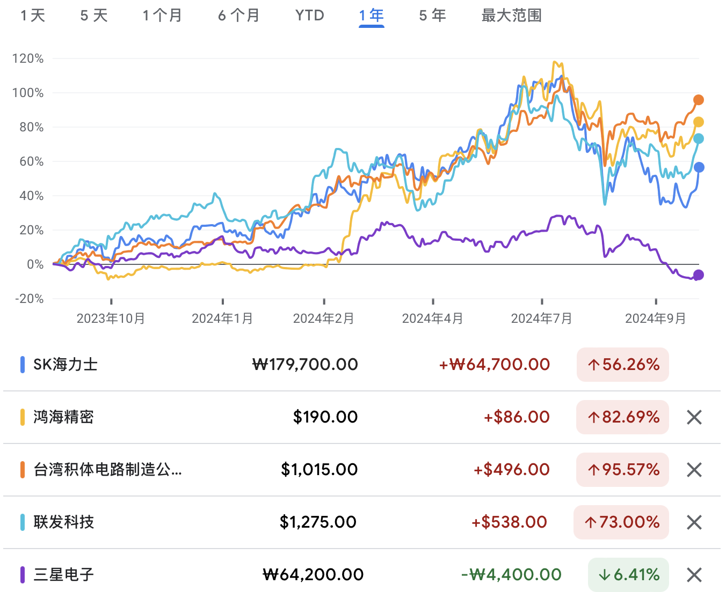Open the 鸿海精密 stock name
This screenshot has height=592, width=726.
(63, 417)
